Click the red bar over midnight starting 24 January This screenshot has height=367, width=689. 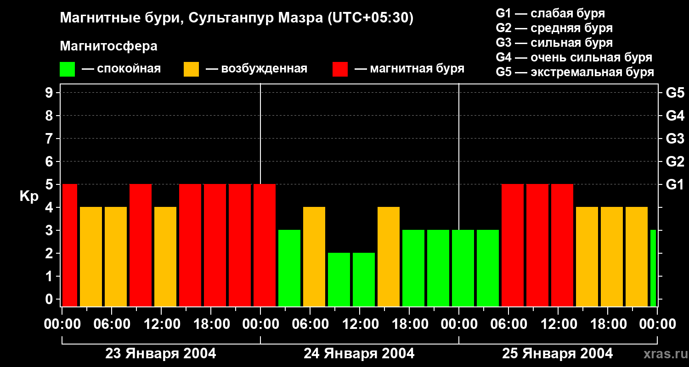[265, 245]
